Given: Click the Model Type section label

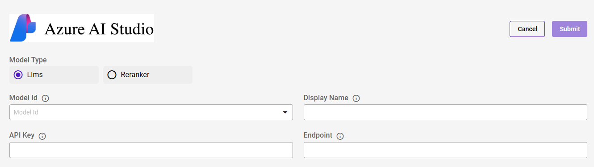Looking at the screenshot, I should coord(28,60).
